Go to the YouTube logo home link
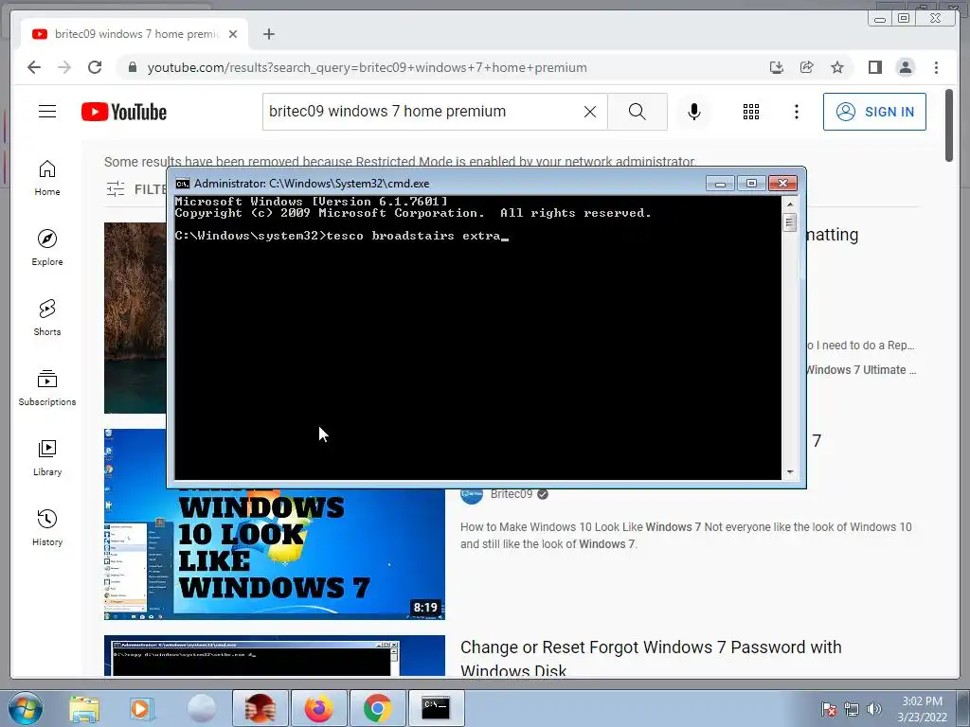This screenshot has width=970, height=727. click(124, 112)
